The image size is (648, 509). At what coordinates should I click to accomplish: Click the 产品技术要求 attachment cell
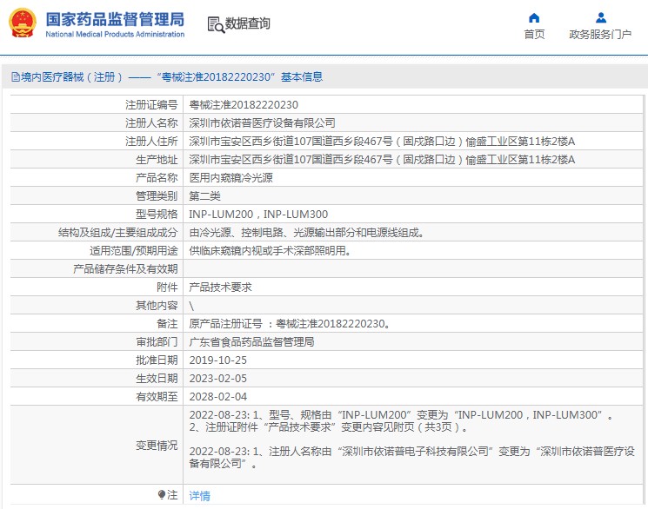tap(220, 287)
